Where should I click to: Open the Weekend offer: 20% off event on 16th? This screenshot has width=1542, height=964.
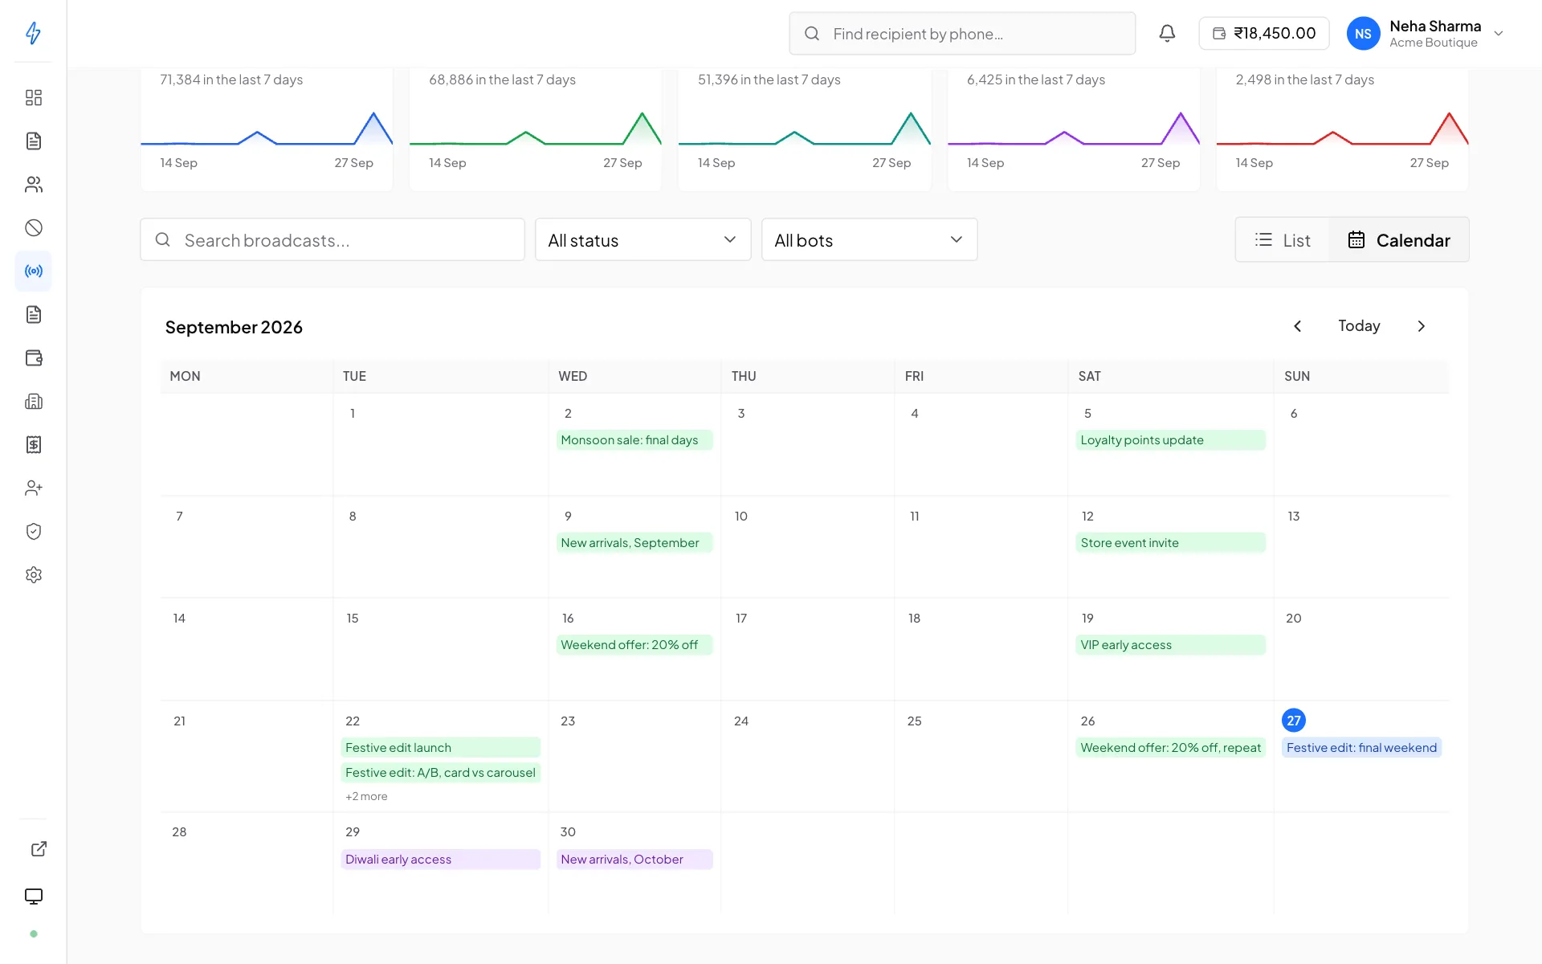(634, 645)
